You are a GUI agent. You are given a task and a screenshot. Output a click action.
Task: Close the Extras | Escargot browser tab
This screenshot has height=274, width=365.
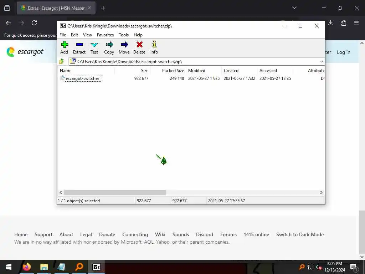[89, 8]
